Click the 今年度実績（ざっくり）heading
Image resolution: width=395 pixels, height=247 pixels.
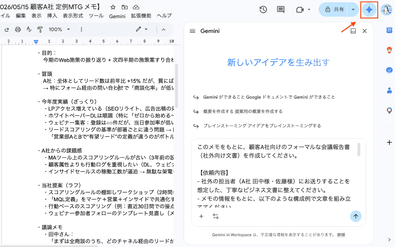coord(69,102)
